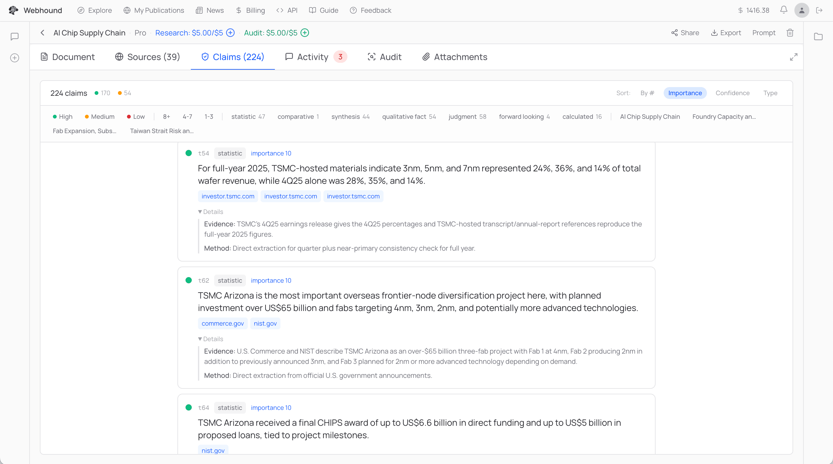833x464 pixels.
Task: Collapse Details on claim t62
Action: tap(210, 339)
